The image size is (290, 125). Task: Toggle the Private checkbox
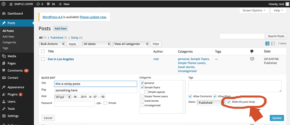105,103
